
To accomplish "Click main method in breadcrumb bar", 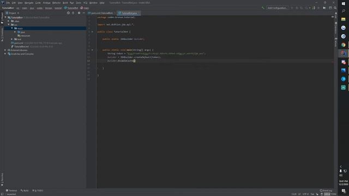I will (85, 8).
